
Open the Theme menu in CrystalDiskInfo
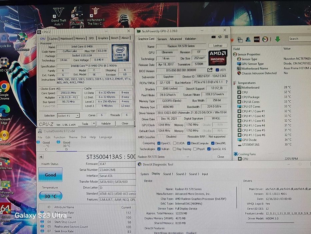pos(73,137)
